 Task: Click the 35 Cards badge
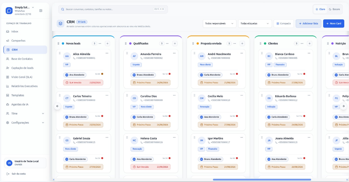pos(82,22)
